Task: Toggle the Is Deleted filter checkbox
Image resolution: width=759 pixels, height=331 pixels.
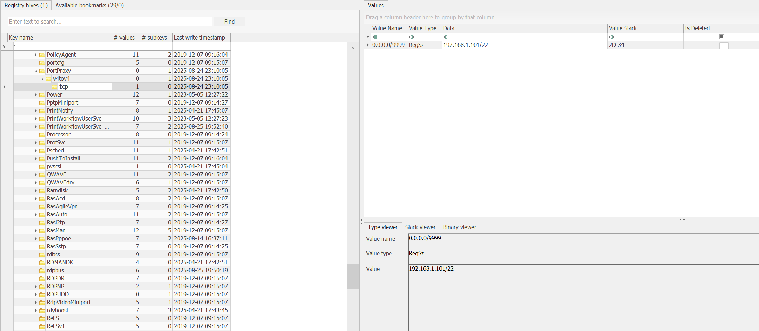Action: pyautogui.click(x=721, y=37)
